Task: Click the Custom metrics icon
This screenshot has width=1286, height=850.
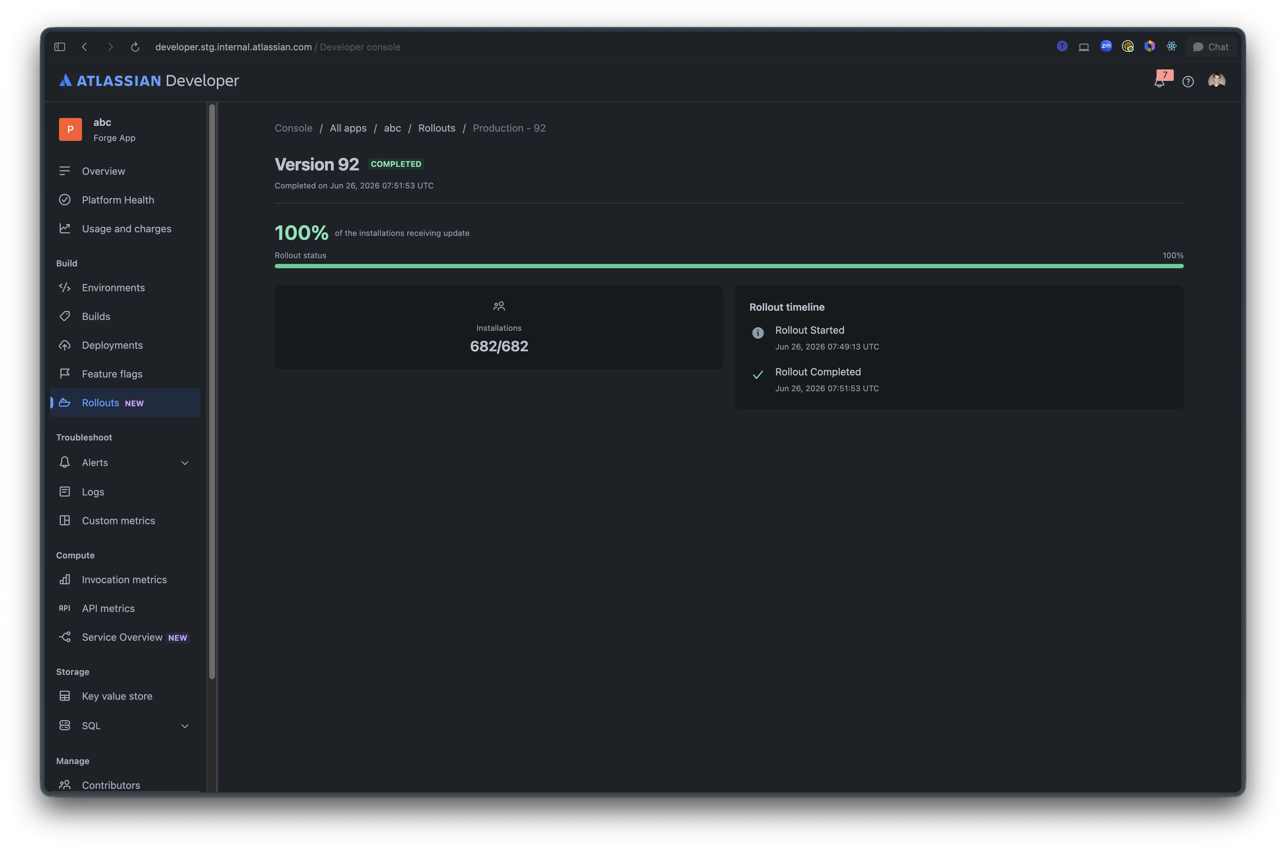Action: (x=64, y=521)
